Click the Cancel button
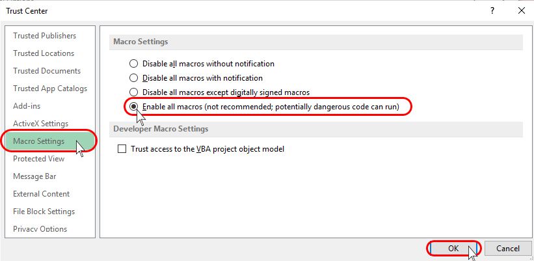The image size is (534, 261). [507, 249]
